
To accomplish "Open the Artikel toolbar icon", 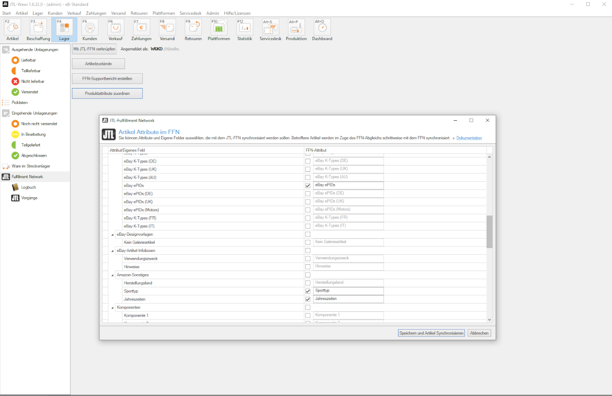I will tap(12, 30).
